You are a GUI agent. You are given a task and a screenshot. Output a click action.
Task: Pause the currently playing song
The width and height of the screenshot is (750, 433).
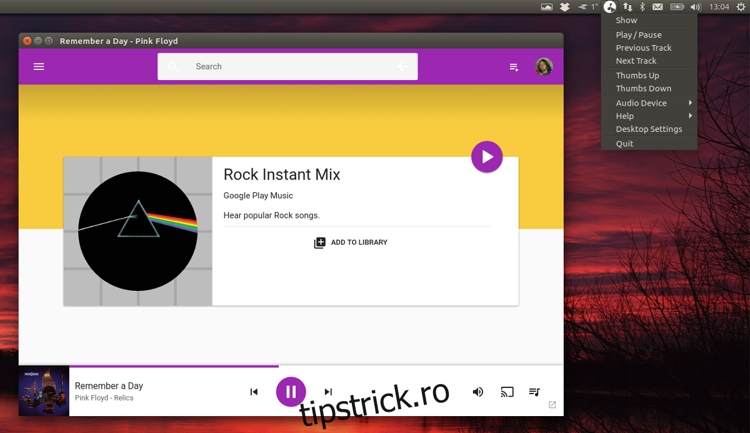(291, 392)
